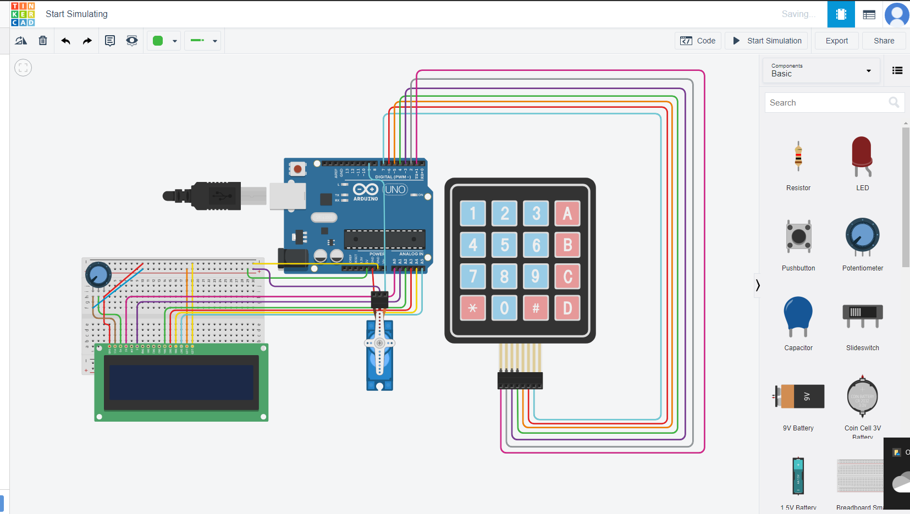Click keypad key B

(567, 245)
